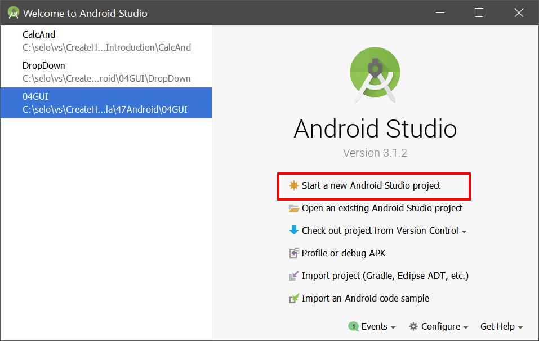This screenshot has height=341, width=539.
Task: Click the DropDown project path text
Action: 106,78
